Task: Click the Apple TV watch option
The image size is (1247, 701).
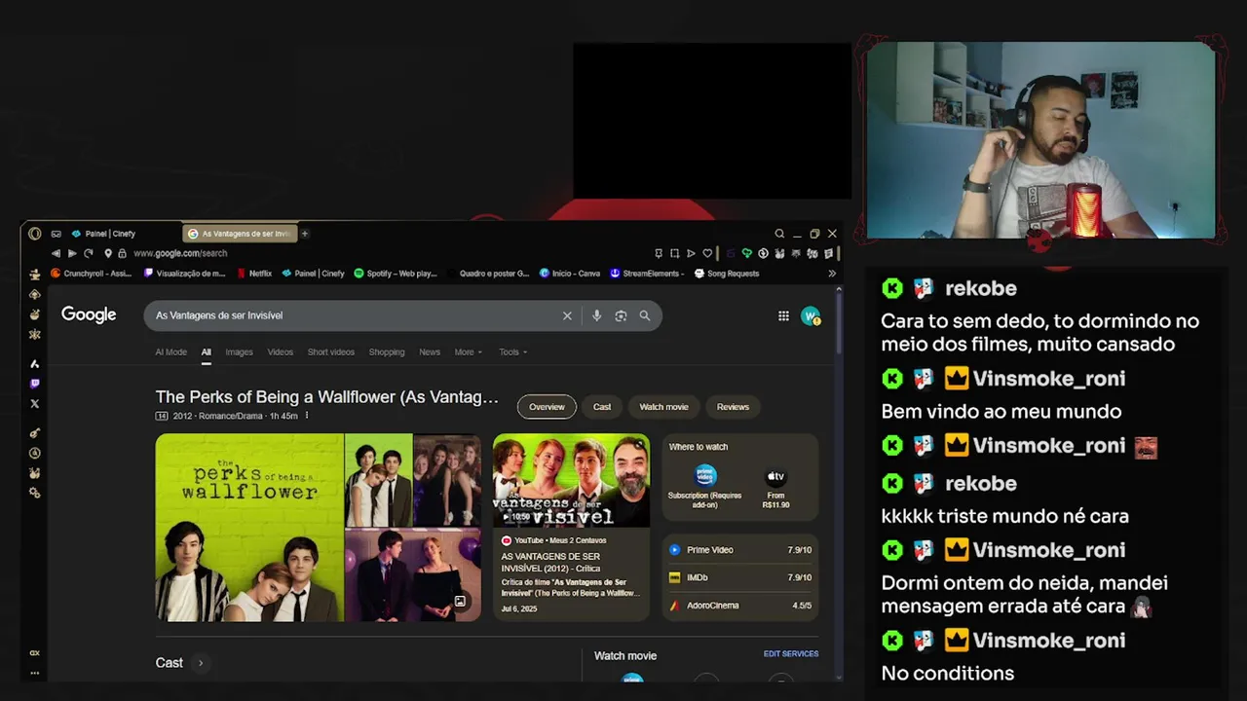Action: [775, 487]
